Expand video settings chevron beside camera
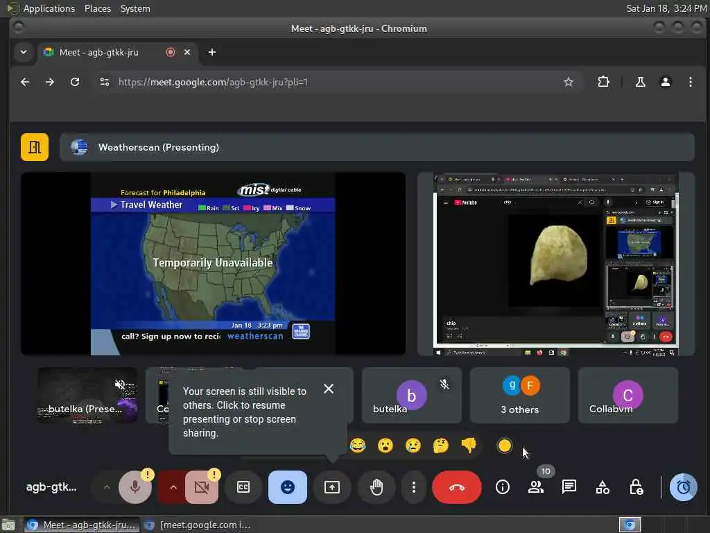The image size is (710, 533). coord(173,487)
